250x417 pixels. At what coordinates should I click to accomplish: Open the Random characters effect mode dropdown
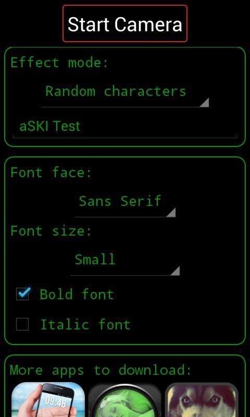[x=125, y=95]
